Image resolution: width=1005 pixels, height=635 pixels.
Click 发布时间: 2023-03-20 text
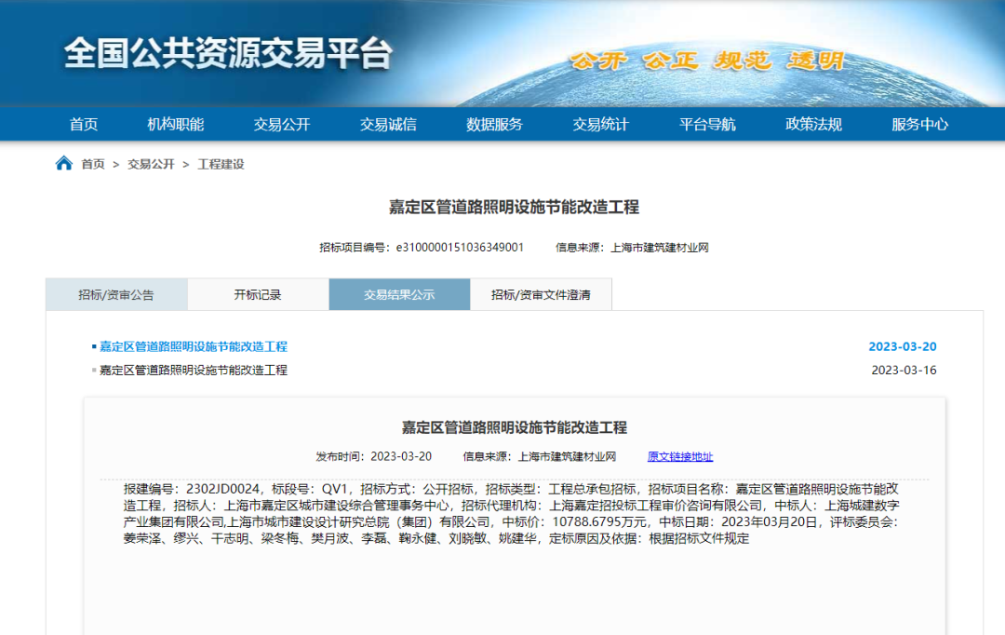[374, 456]
